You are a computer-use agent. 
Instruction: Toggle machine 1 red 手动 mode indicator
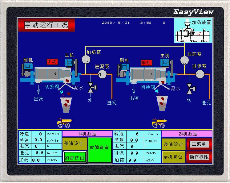coord(52,62)
